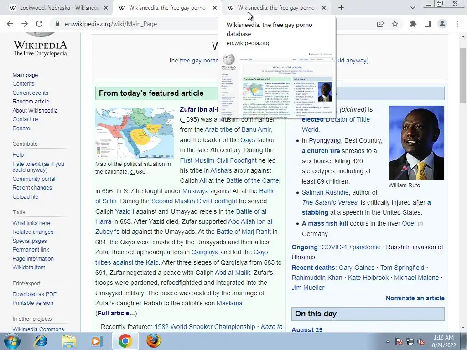Click the address bar URL
467x350 pixels.
[x=111, y=24]
